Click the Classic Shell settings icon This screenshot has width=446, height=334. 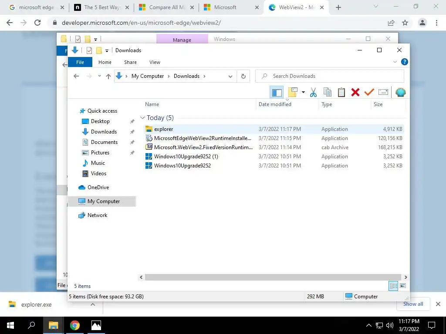coord(401,92)
